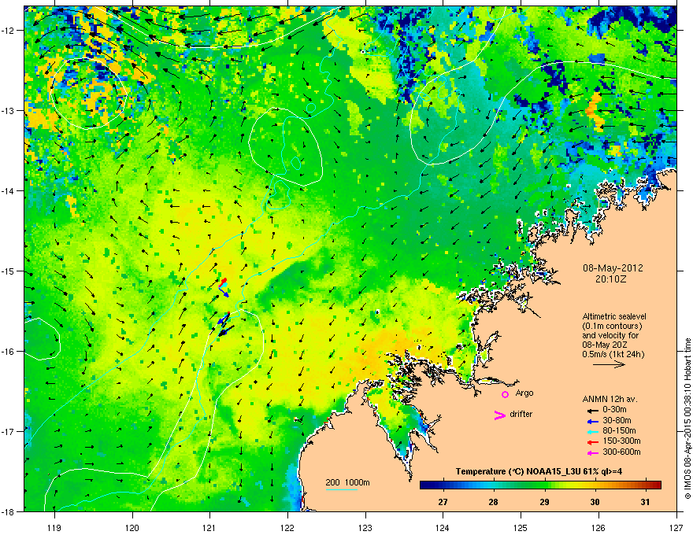
Task: Click the red-blue ANMN current arrows near 15.1S 121.2E
Action: click(224, 287)
